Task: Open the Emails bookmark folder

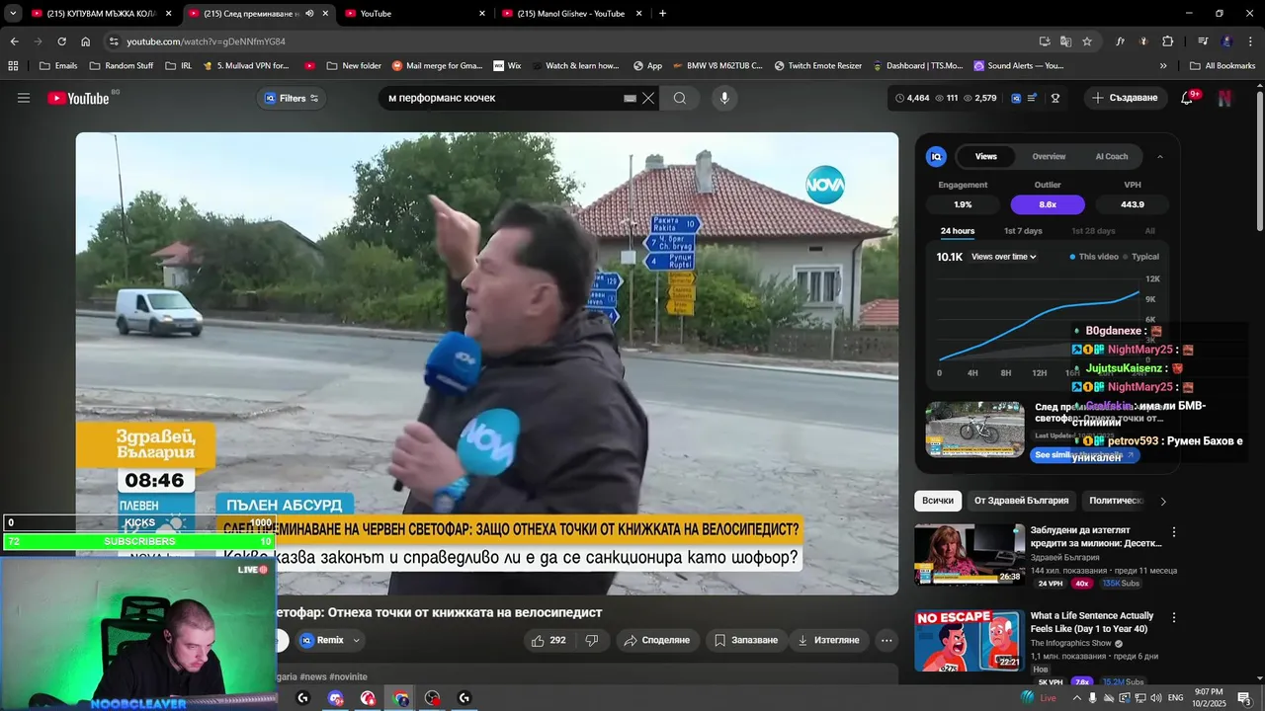Action: pyautogui.click(x=58, y=66)
